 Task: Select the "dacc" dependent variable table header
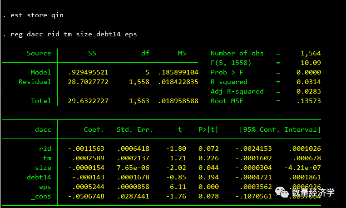[43, 129]
